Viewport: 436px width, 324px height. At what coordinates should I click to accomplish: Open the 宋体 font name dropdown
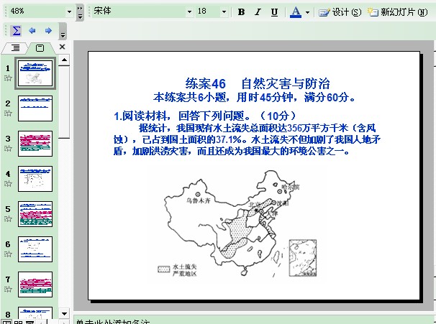tap(190, 12)
